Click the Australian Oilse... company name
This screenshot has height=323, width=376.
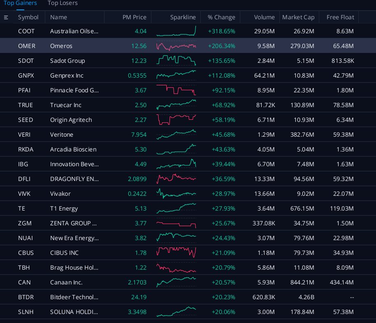[74, 31]
